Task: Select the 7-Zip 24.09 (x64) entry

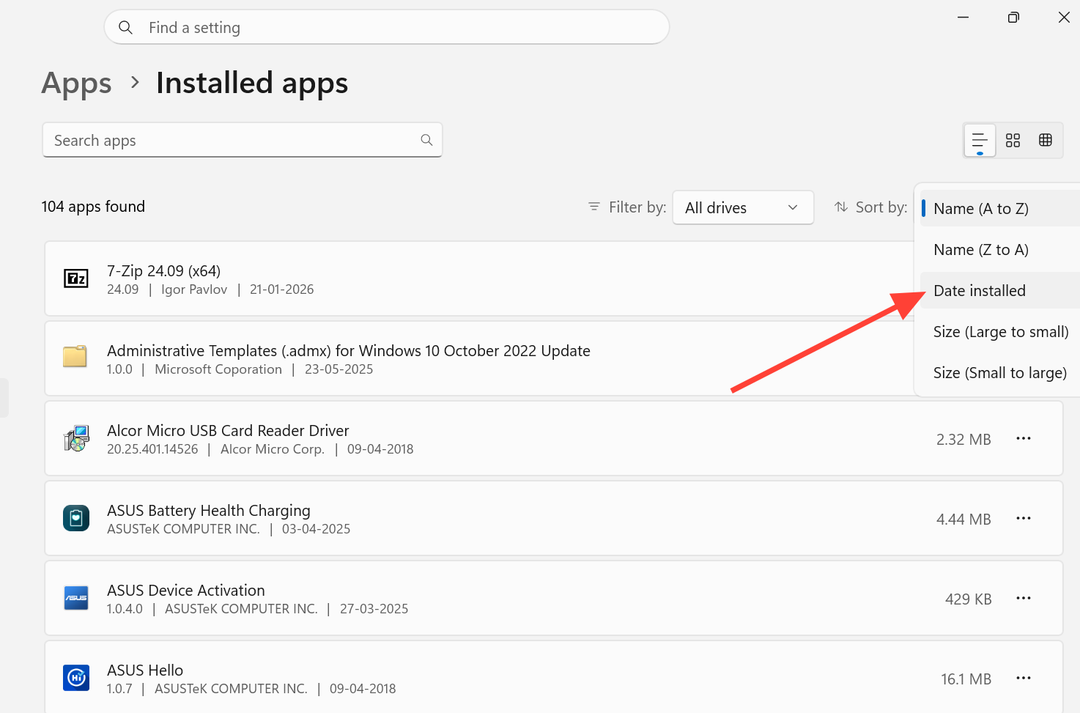Action: pos(163,271)
